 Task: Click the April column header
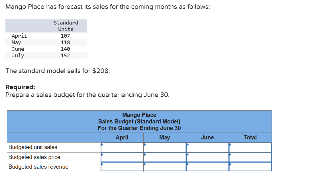[x=122, y=138]
